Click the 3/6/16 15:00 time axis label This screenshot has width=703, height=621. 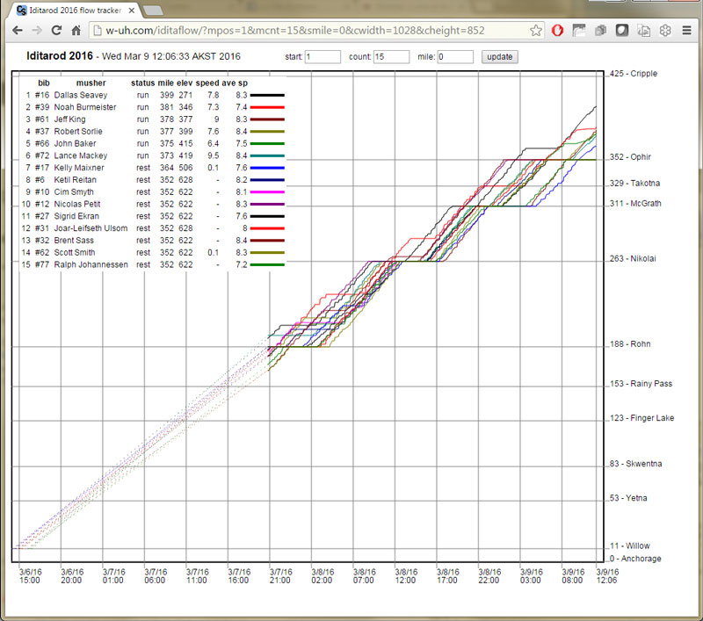pos(30,576)
